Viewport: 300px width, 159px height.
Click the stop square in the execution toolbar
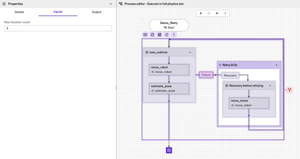pyautogui.click(x=209, y=13)
